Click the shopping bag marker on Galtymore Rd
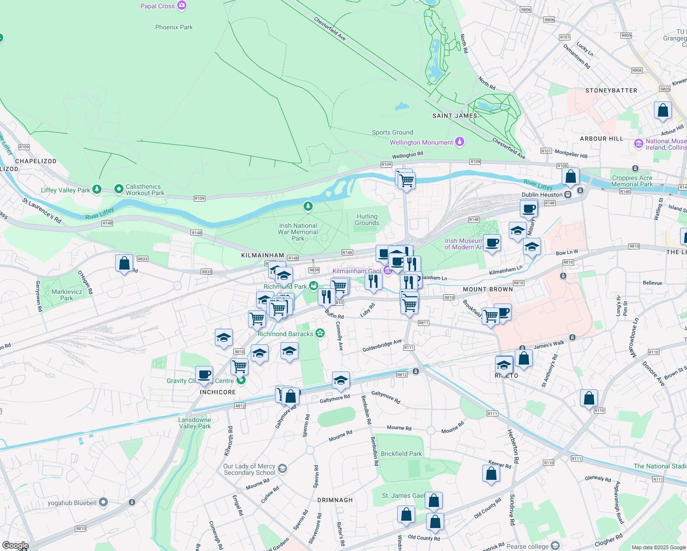 pyautogui.click(x=290, y=397)
